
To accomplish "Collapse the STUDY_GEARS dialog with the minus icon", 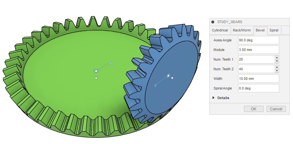I will tap(213, 22).
